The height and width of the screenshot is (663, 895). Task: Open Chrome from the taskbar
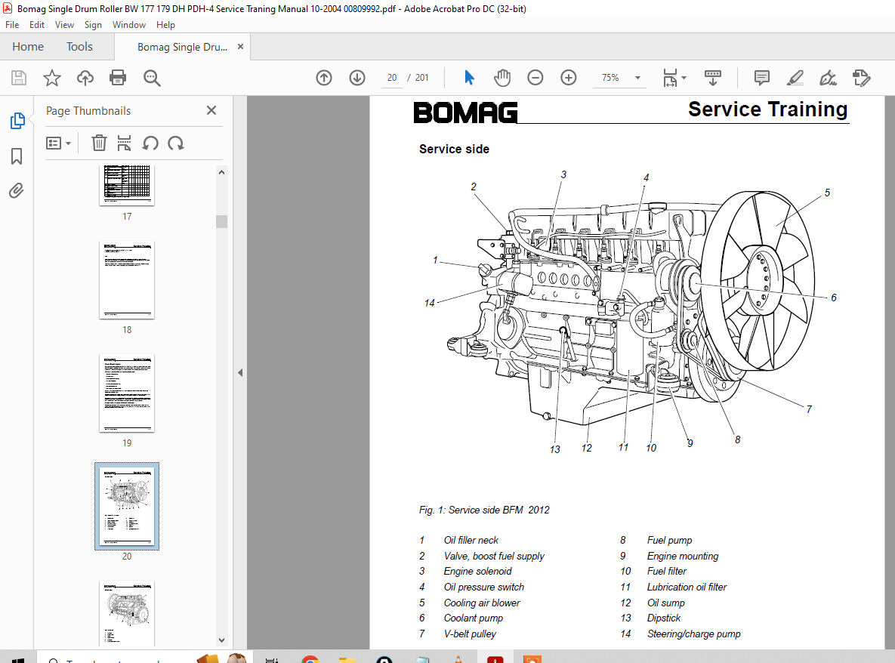coord(310,659)
